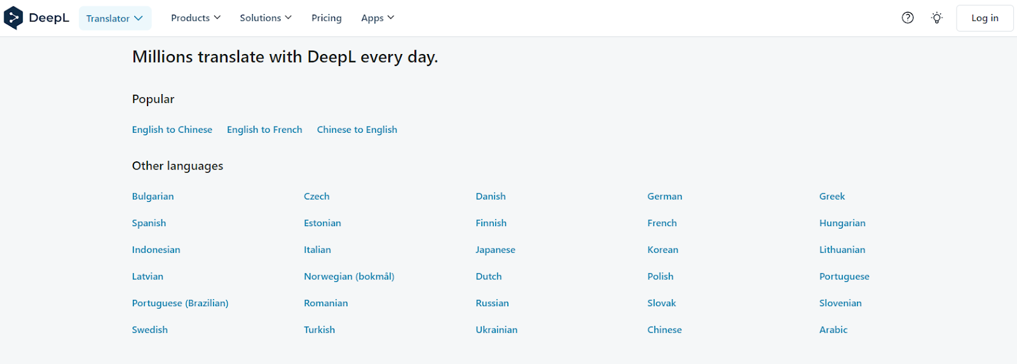This screenshot has width=1017, height=364.
Task: Open the Products dropdown menu
Action: (x=196, y=18)
